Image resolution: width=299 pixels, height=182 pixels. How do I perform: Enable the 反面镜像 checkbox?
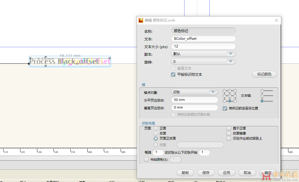coord(229,133)
